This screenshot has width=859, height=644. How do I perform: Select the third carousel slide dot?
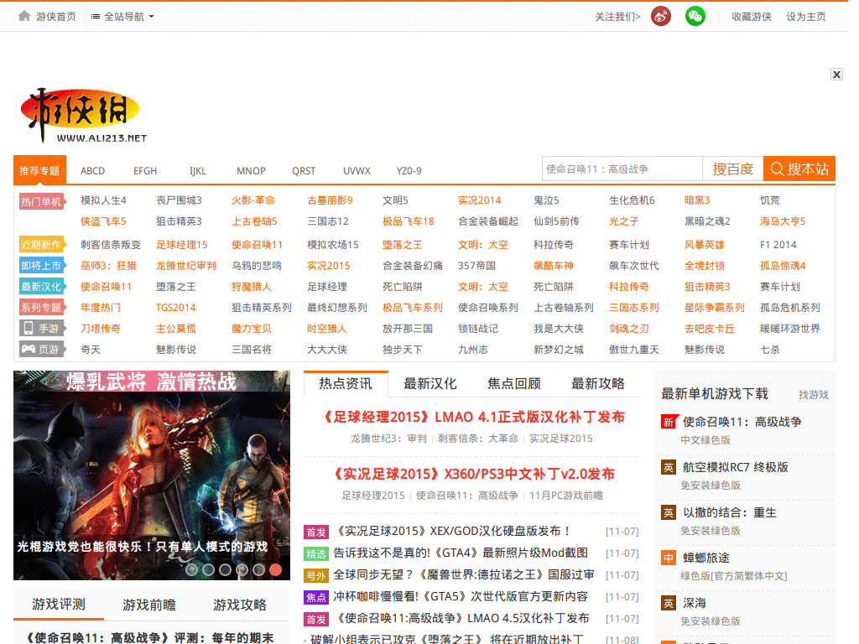[225, 570]
